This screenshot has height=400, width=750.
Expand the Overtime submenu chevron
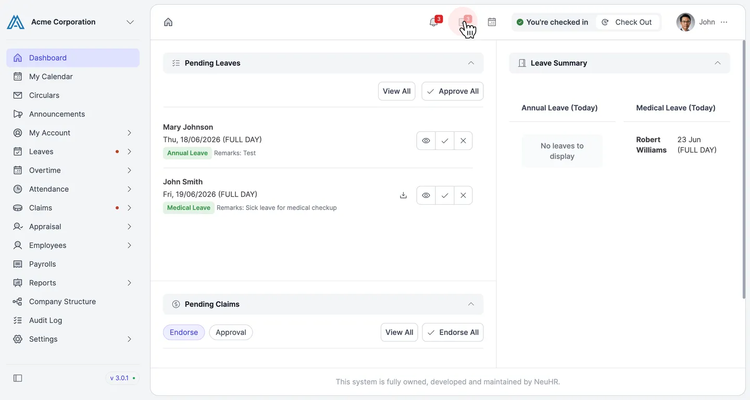click(129, 170)
